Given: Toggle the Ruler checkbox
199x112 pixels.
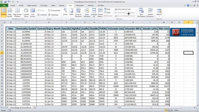Looking at the screenshot, I should click(x=39, y=10).
